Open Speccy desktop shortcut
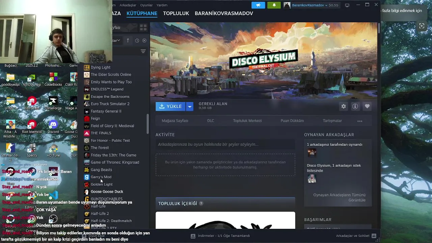This screenshot has height=243, width=432. pyautogui.click(x=32, y=151)
